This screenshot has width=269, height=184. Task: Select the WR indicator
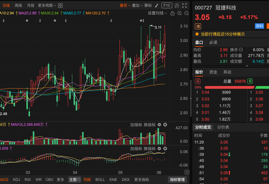pos(38,179)
